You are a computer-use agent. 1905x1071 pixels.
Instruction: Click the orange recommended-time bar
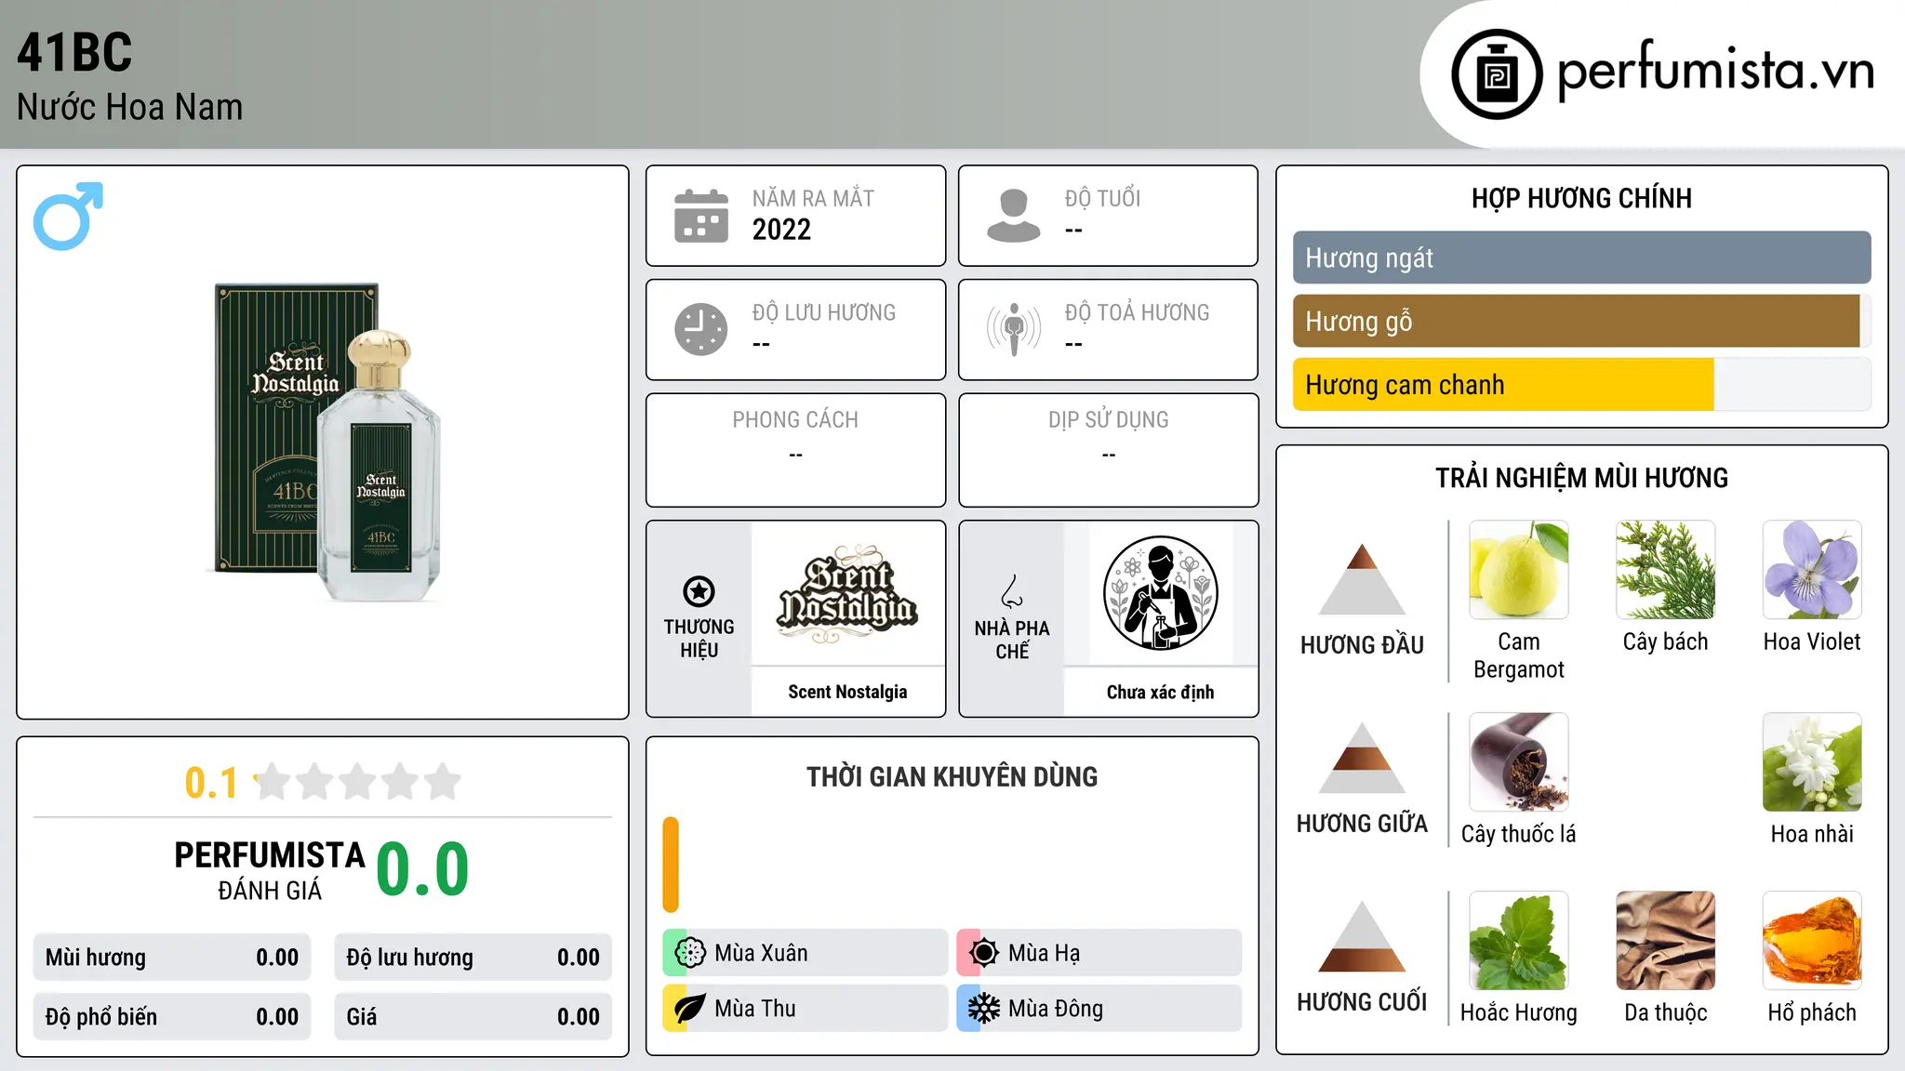[671, 865]
